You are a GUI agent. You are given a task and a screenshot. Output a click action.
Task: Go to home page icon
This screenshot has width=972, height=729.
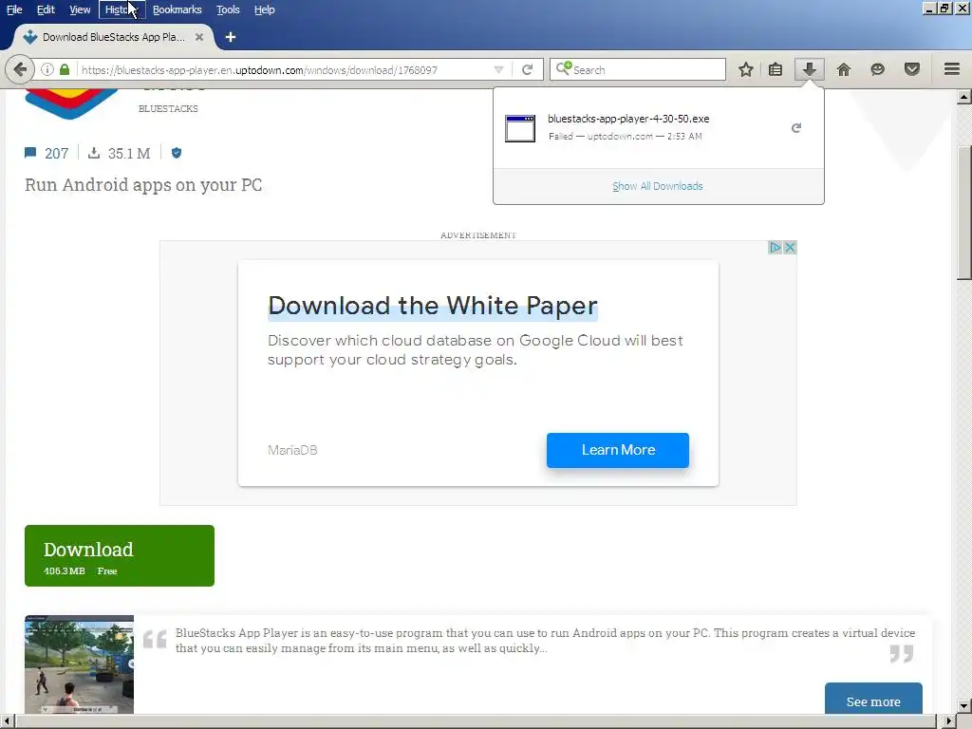844,69
